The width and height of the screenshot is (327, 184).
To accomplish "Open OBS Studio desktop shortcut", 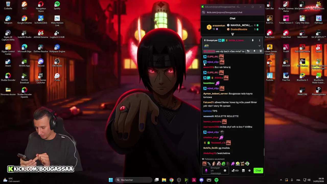I will pyautogui.click(x=57, y=63).
